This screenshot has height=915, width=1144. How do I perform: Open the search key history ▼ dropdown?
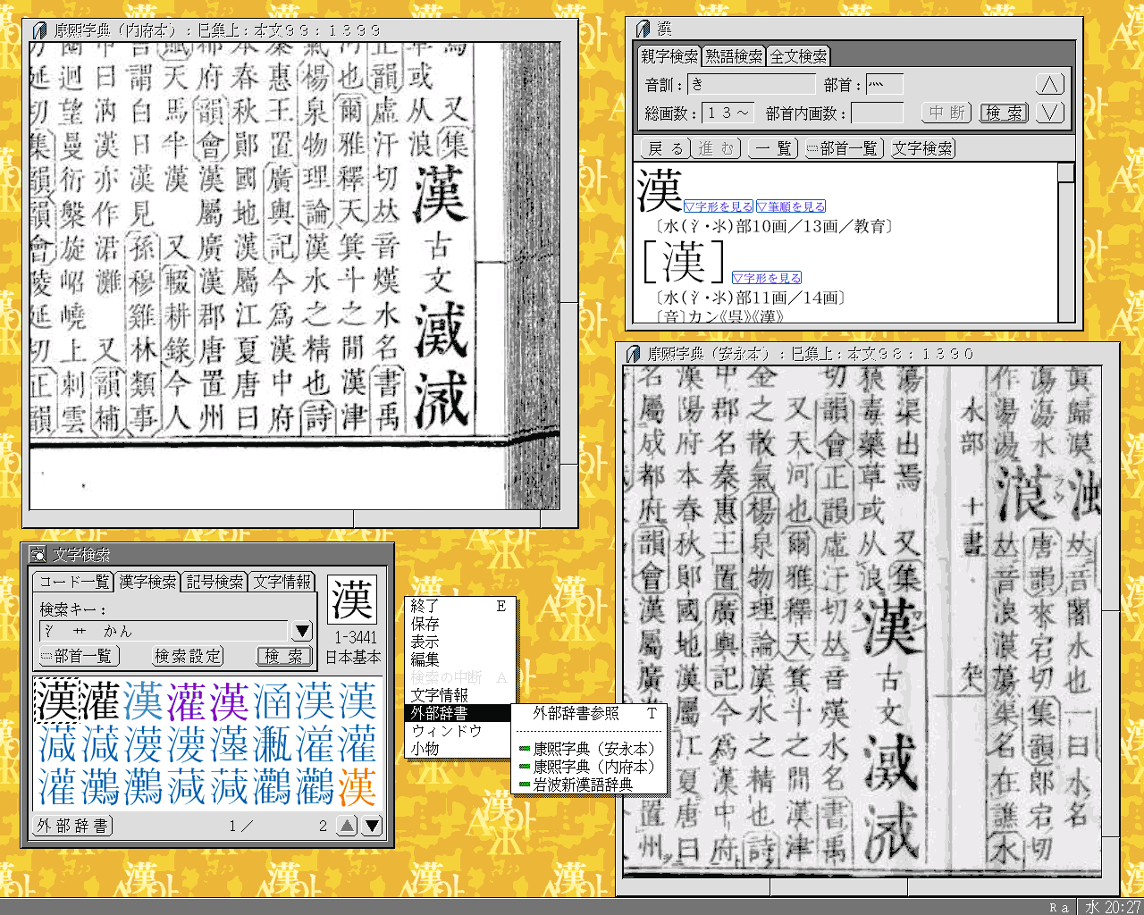coord(302,630)
